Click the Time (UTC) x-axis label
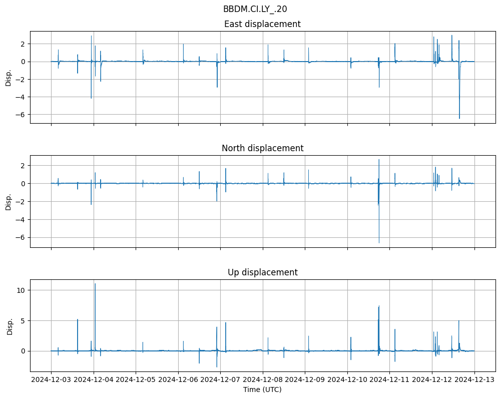The image size is (500, 398). [262, 389]
